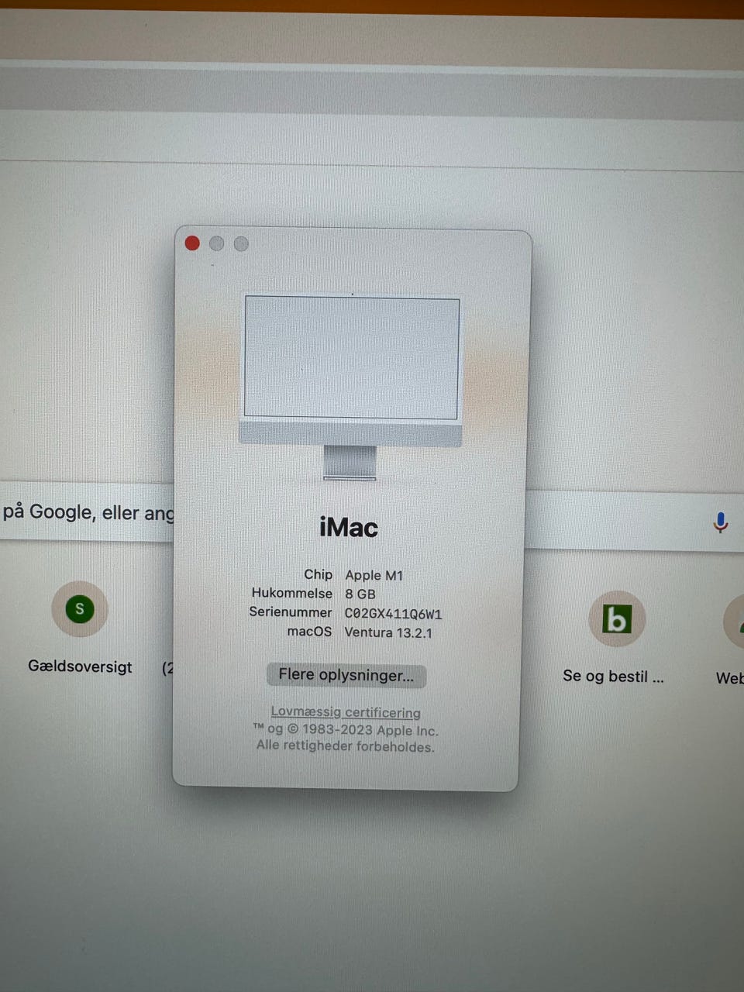Click the Alle rettigheder forbeholdes text
The image size is (744, 992).
pos(345,746)
